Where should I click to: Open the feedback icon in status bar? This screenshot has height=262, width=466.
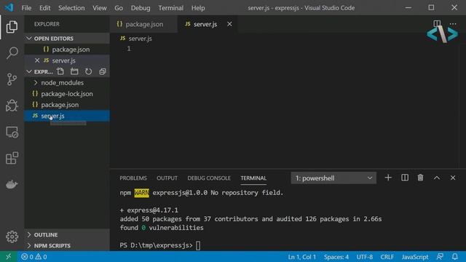pyautogui.click(x=440, y=257)
